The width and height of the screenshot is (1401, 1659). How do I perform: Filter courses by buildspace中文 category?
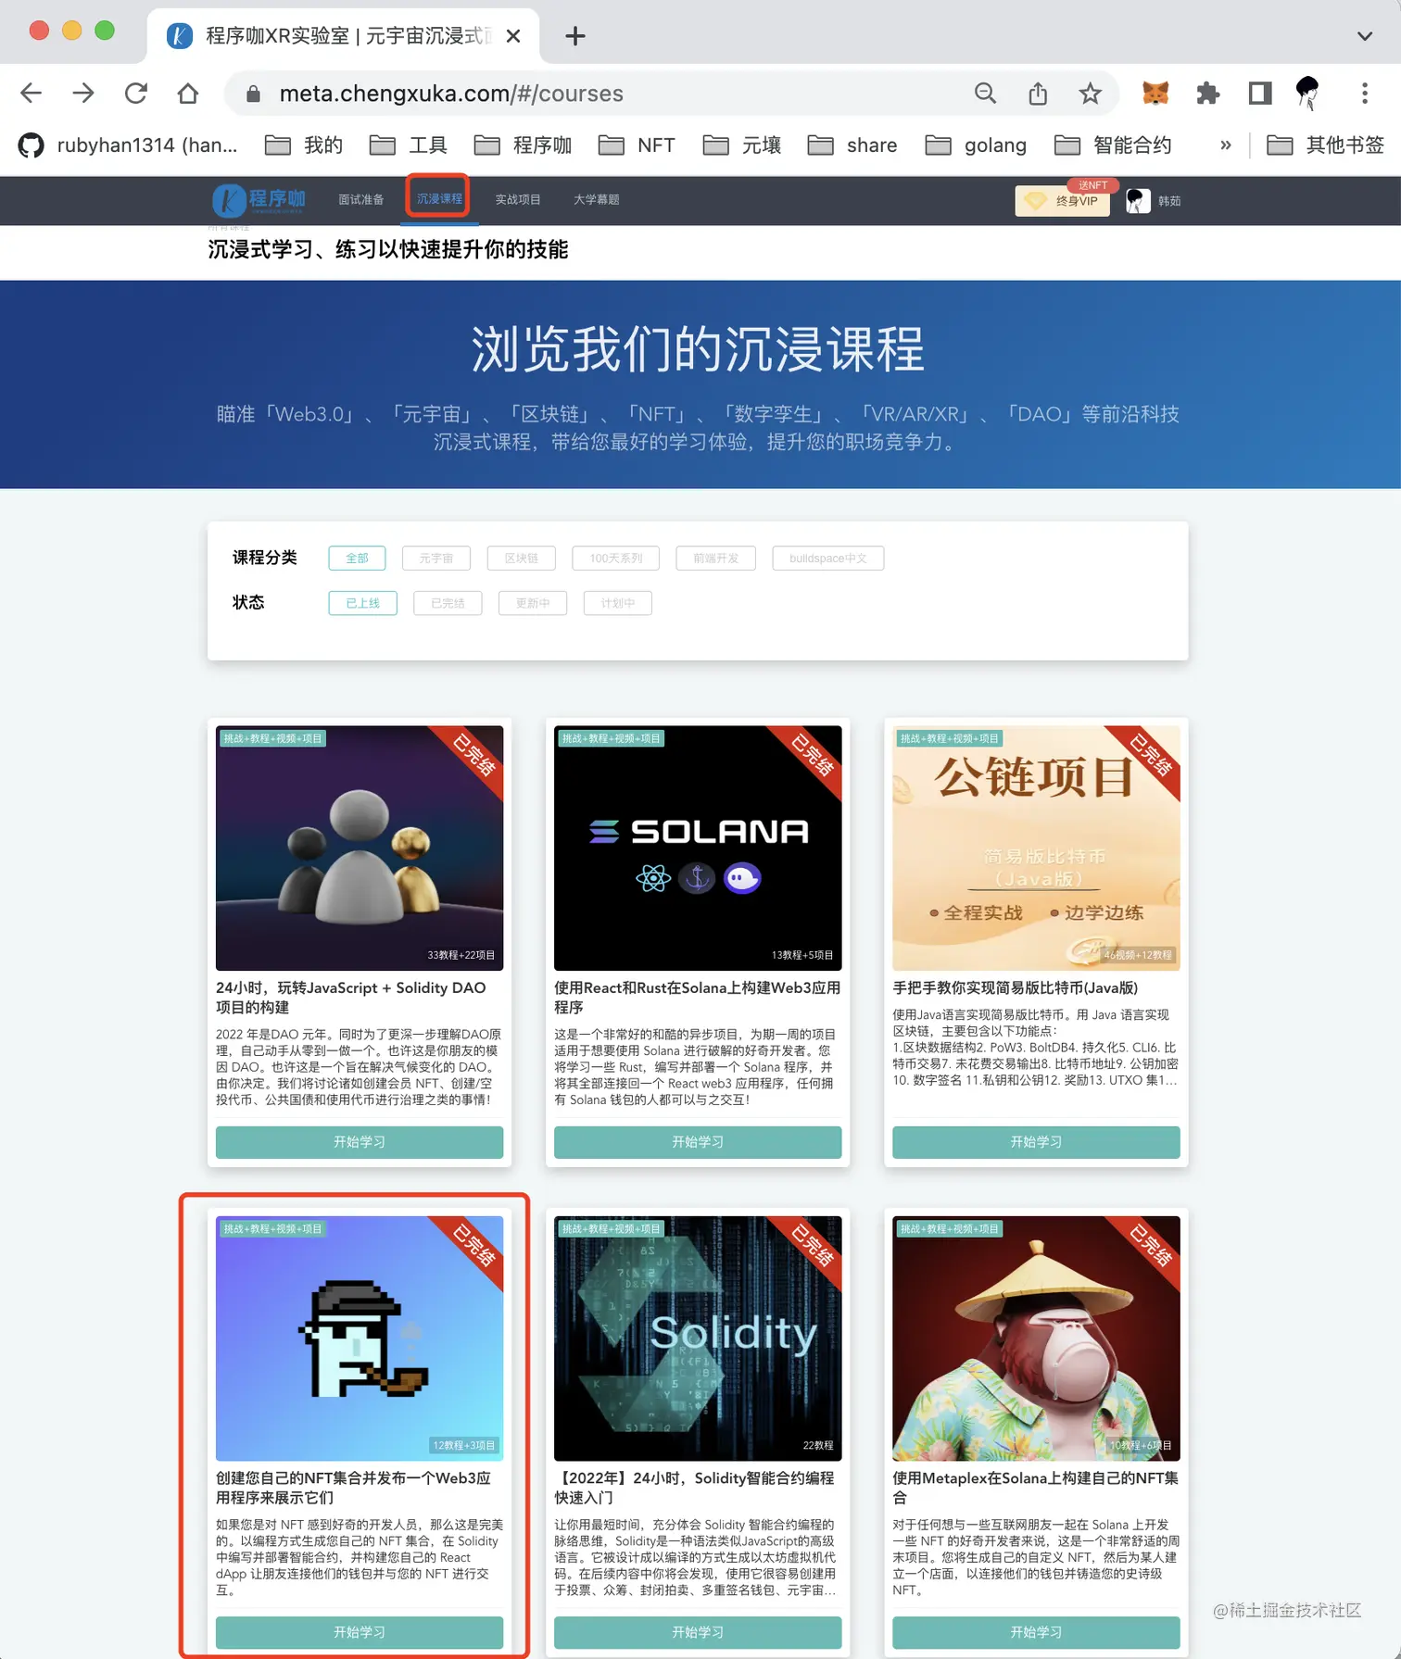[x=827, y=559]
